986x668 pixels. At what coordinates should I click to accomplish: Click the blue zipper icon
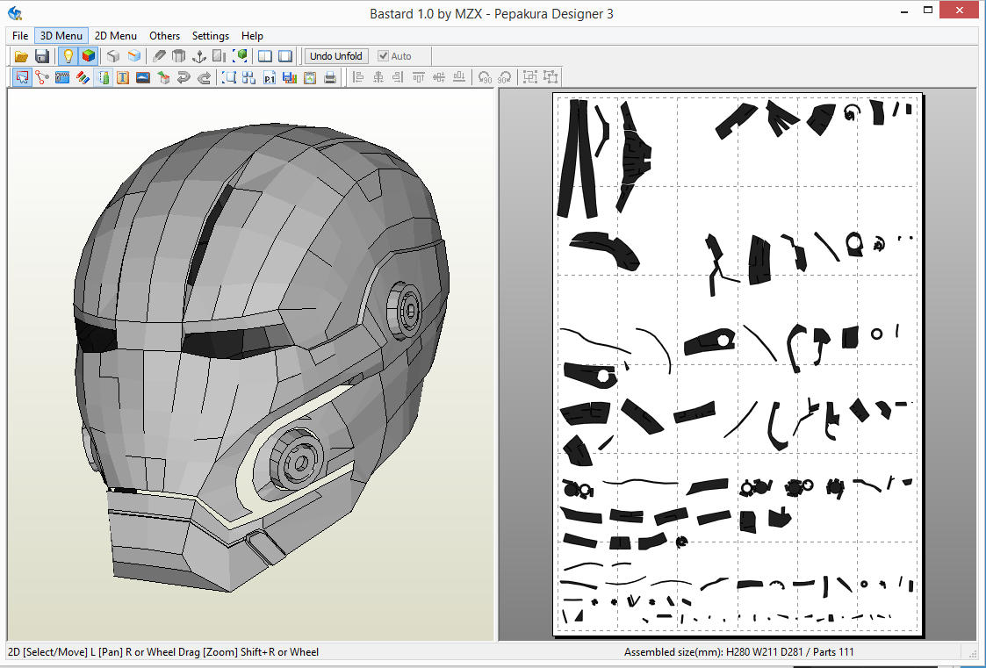click(x=62, y=77)
